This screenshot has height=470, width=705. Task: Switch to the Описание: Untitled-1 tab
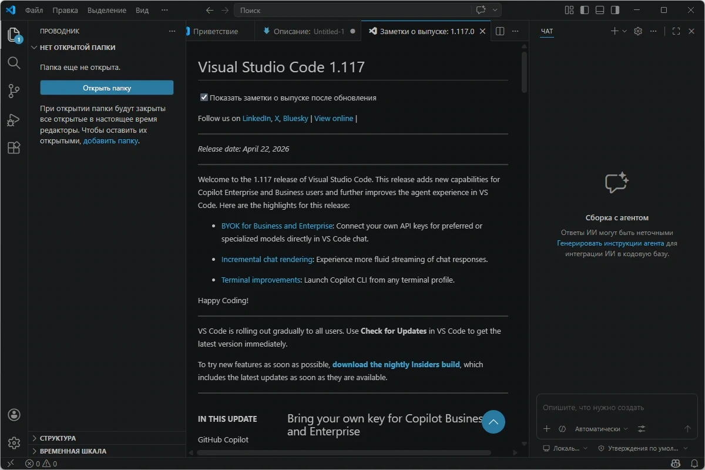(x=309, y=31)
